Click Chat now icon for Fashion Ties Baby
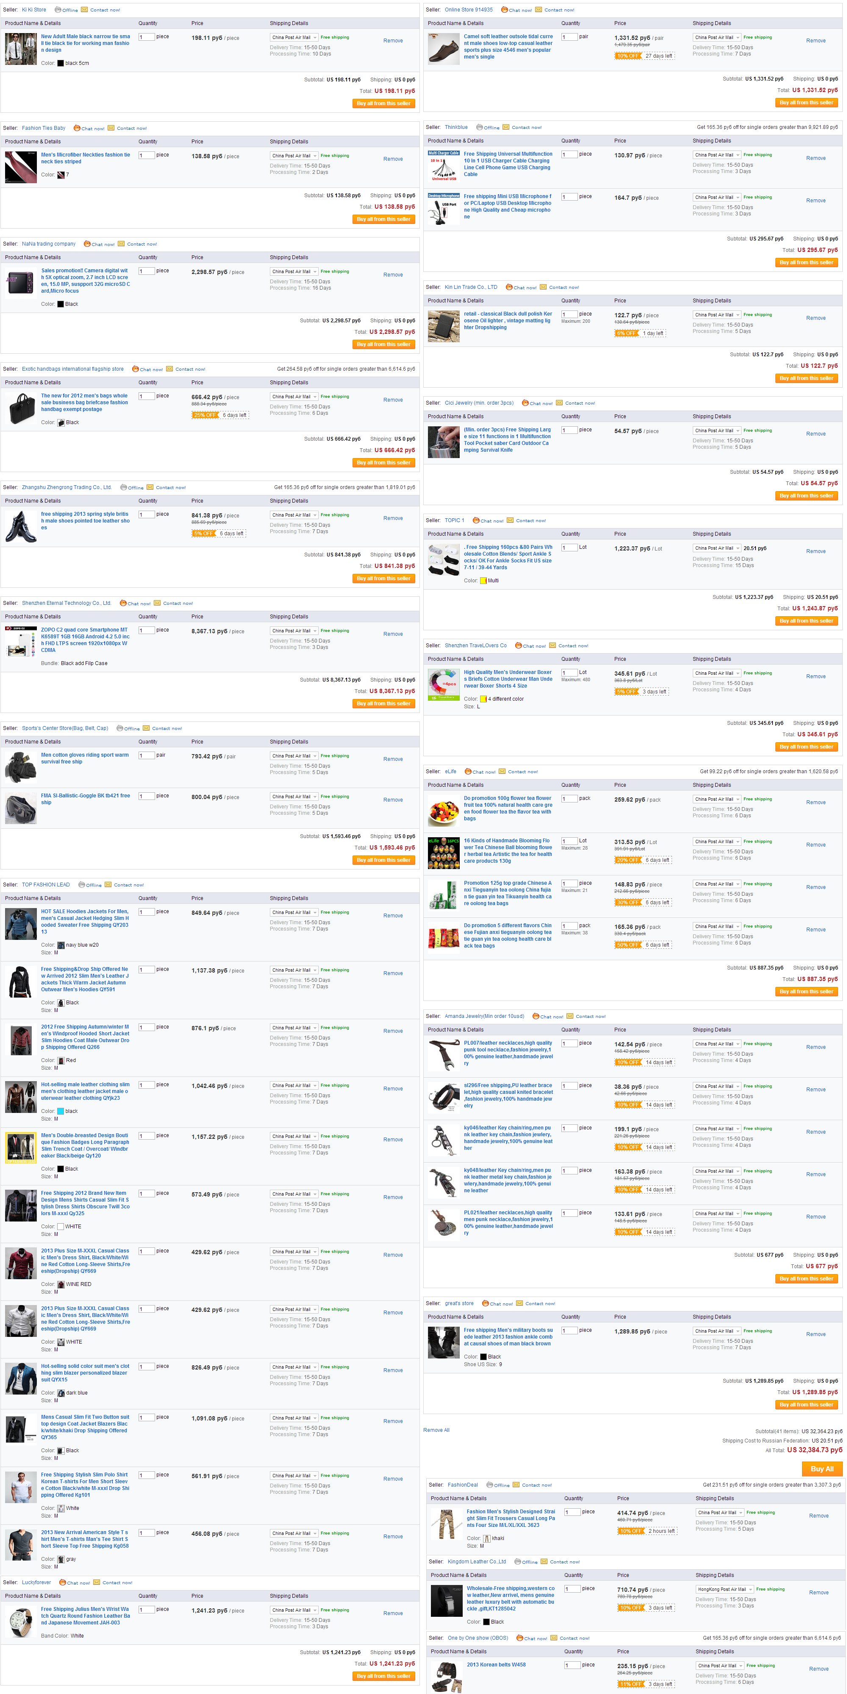This screenshot has height=1694, width=847. pos(77,128)
